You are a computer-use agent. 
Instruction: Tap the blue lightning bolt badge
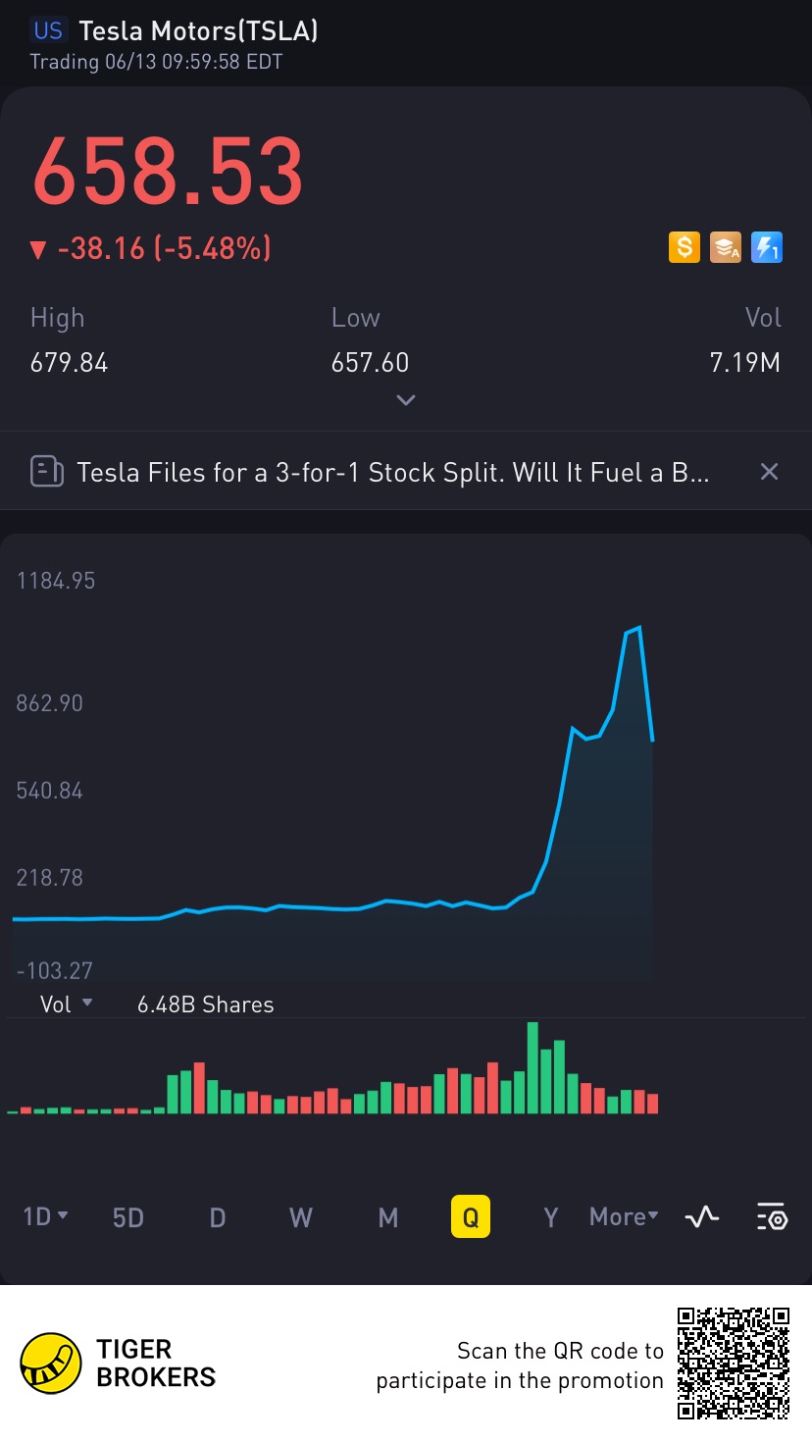766,247
